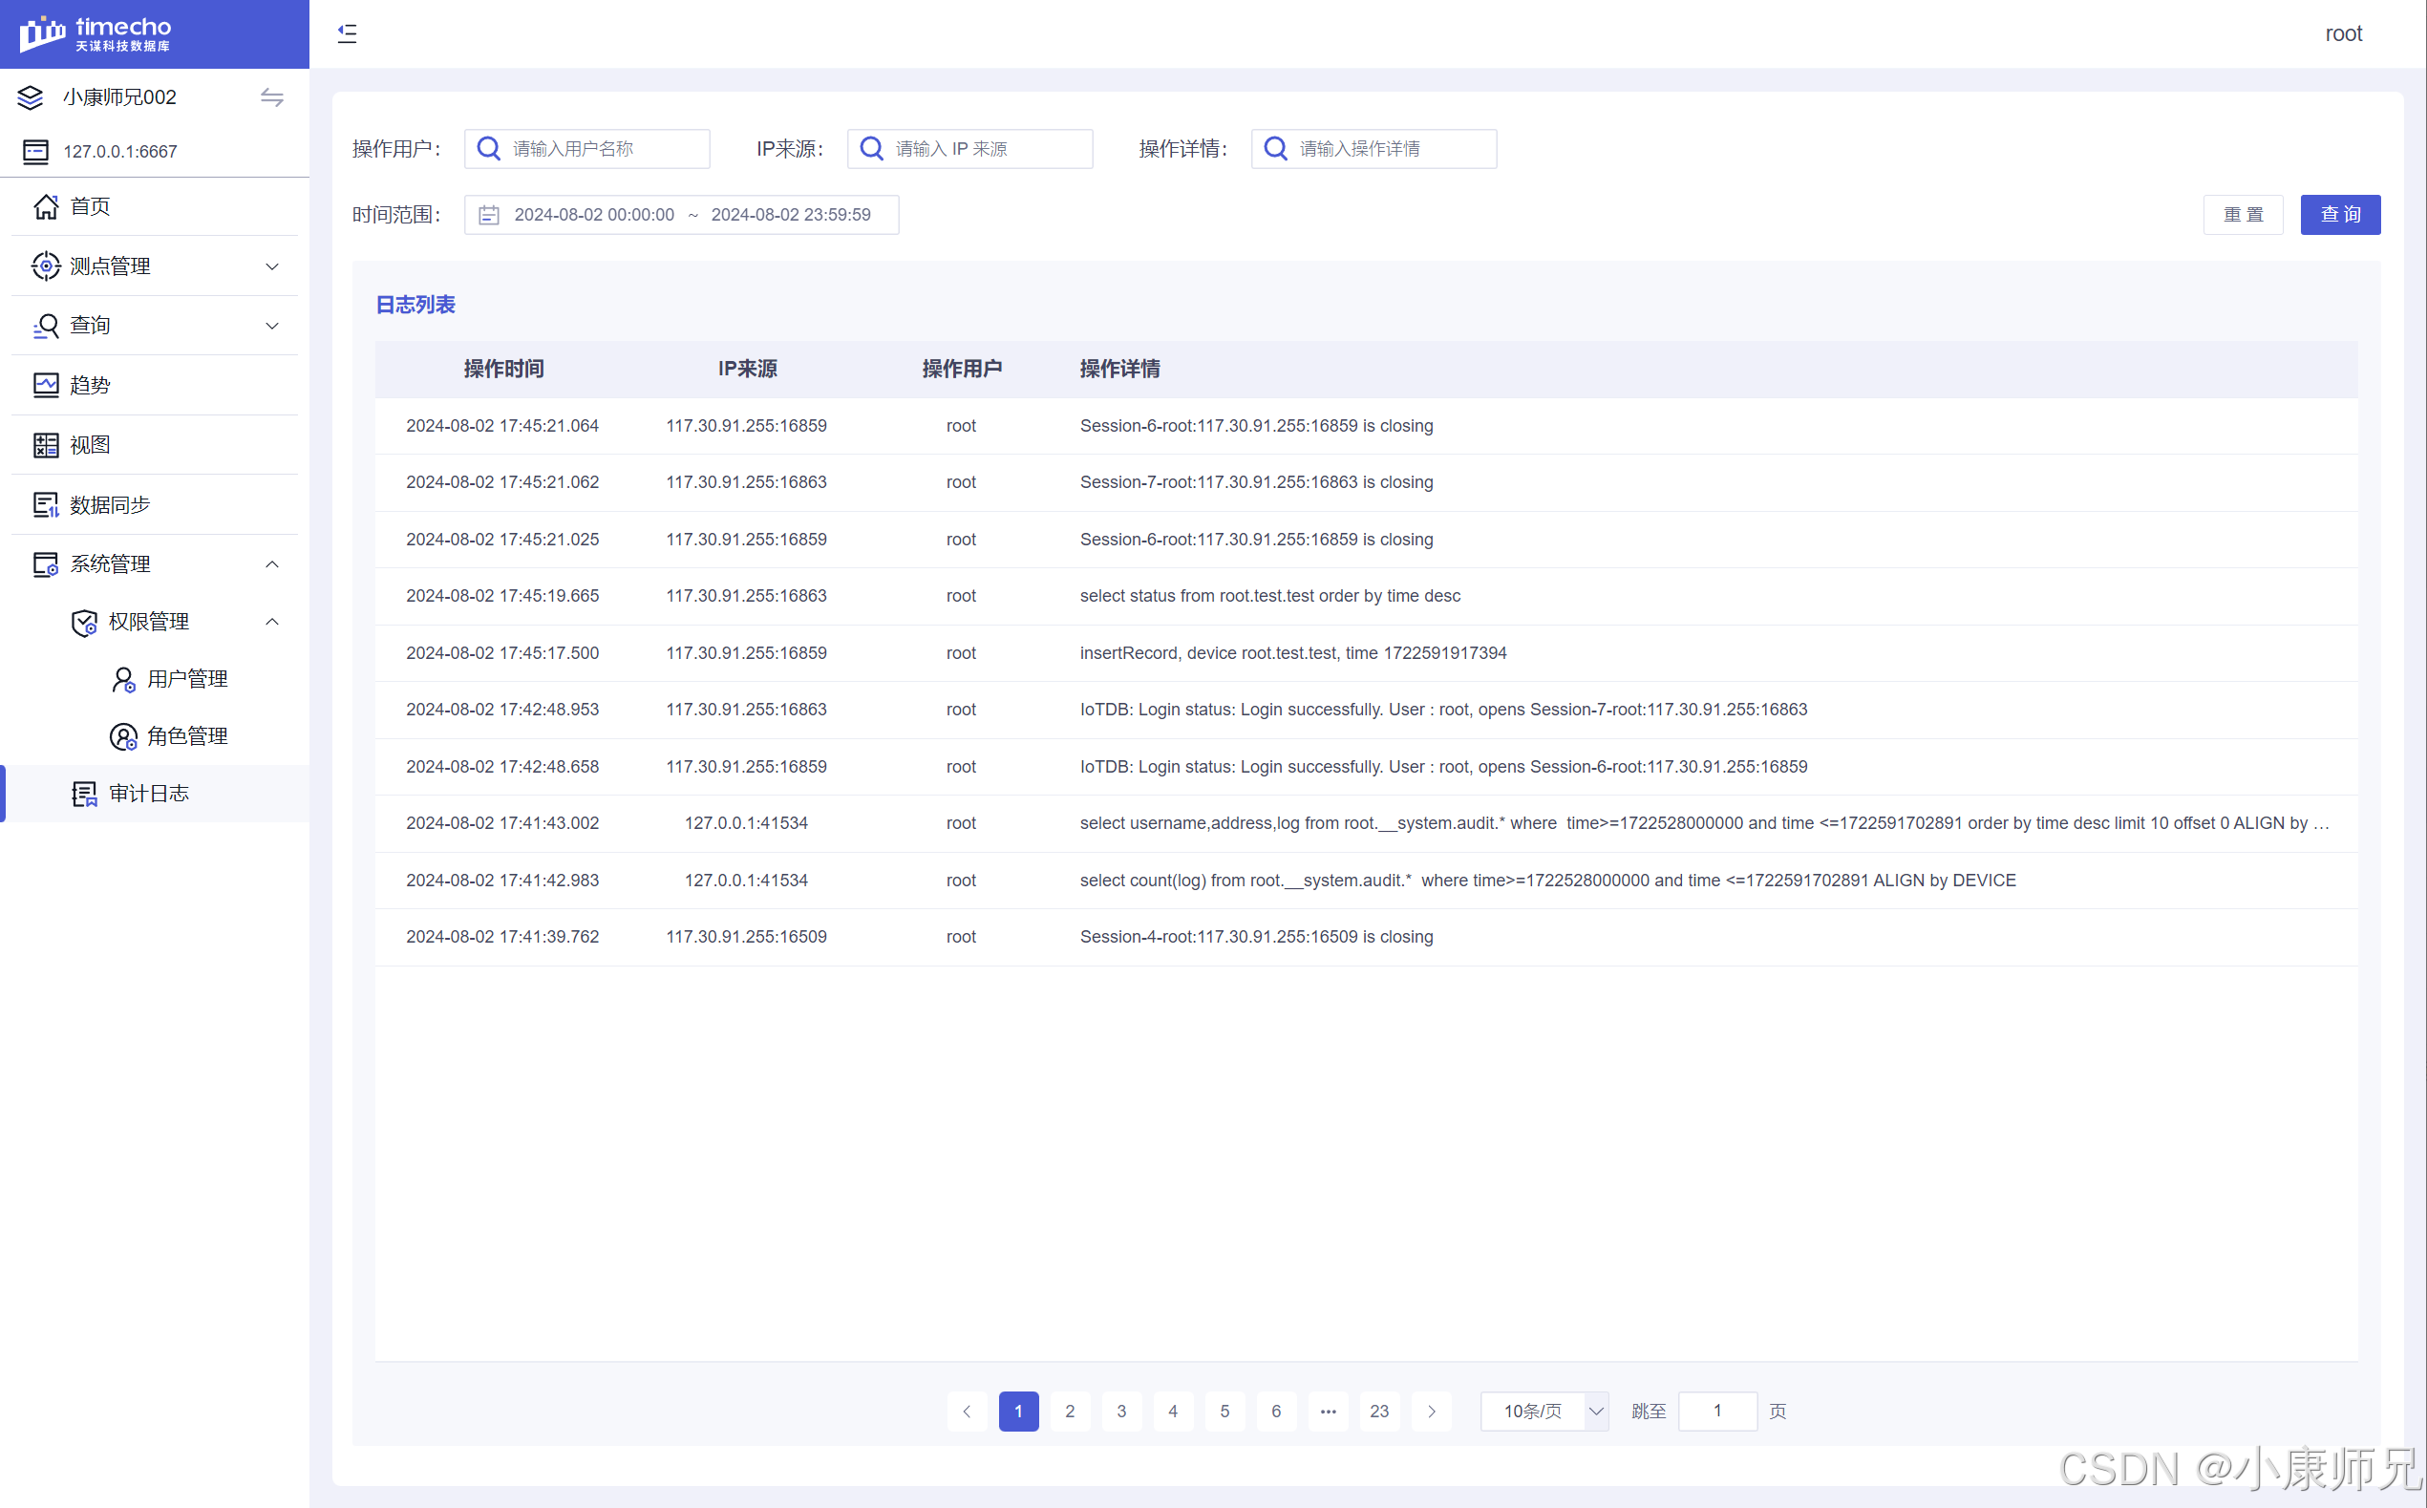
Task: Collapse 权限管理 submenu chevron
Action: click(x=271, y=623)
